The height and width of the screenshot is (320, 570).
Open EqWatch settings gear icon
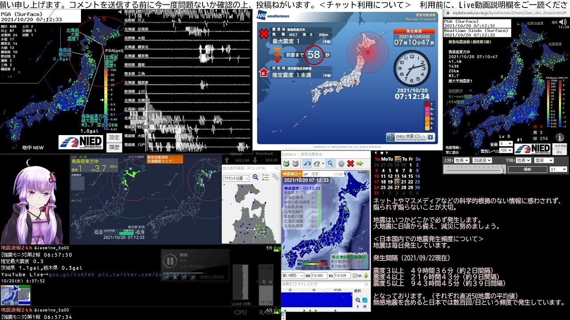[341, 164]
